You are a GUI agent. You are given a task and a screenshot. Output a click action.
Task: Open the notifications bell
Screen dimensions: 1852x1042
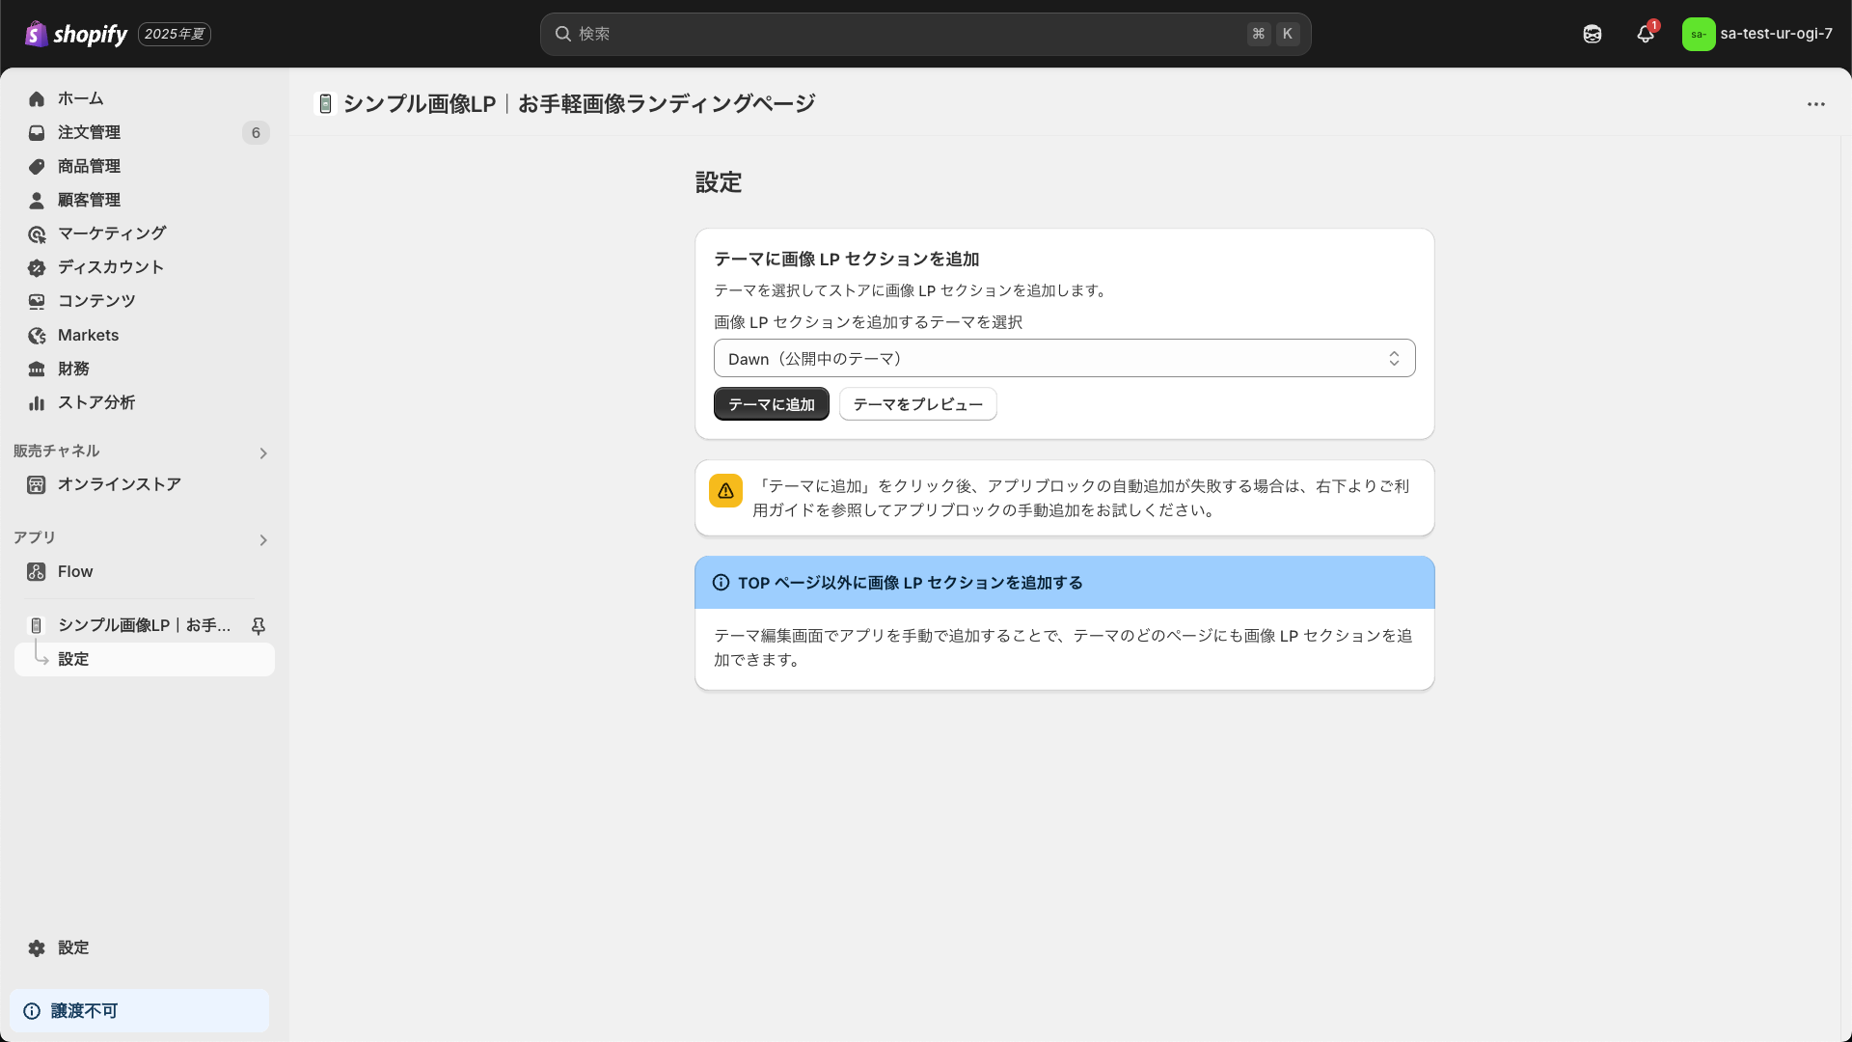coord(1645,34)
